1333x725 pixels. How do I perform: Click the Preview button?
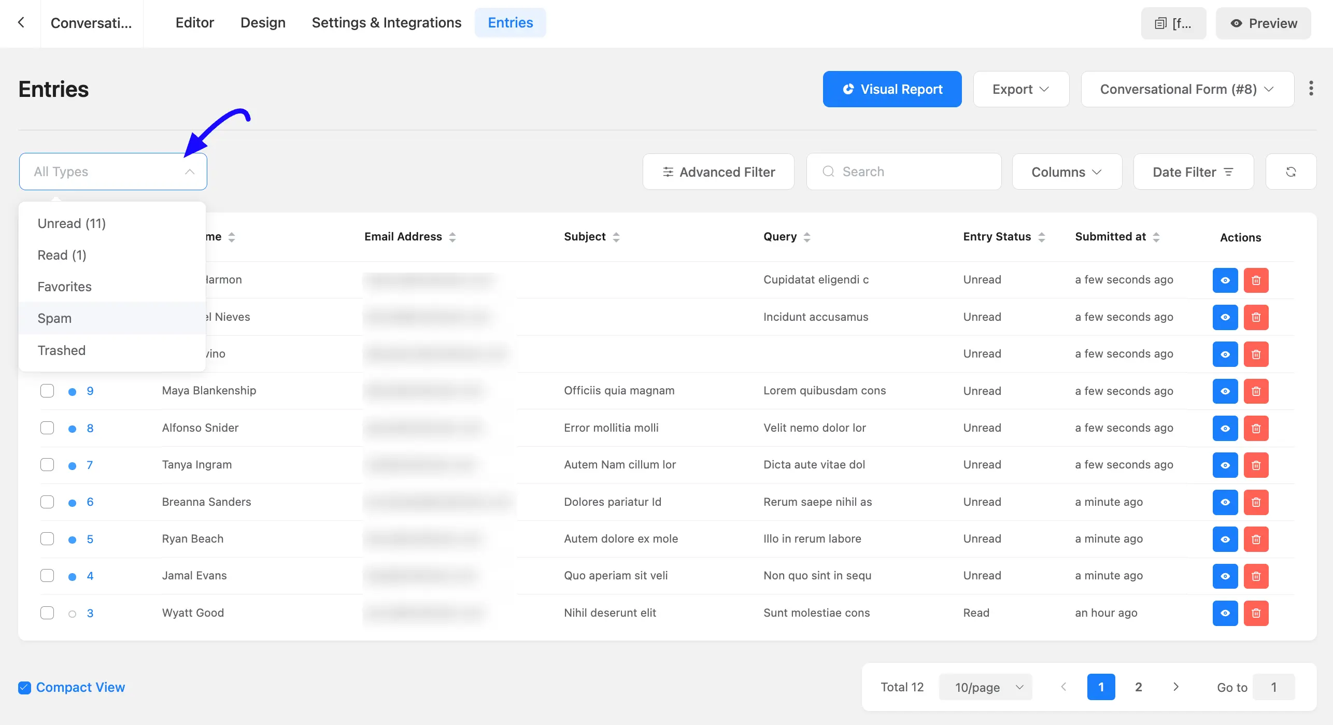pos(1263,23)
